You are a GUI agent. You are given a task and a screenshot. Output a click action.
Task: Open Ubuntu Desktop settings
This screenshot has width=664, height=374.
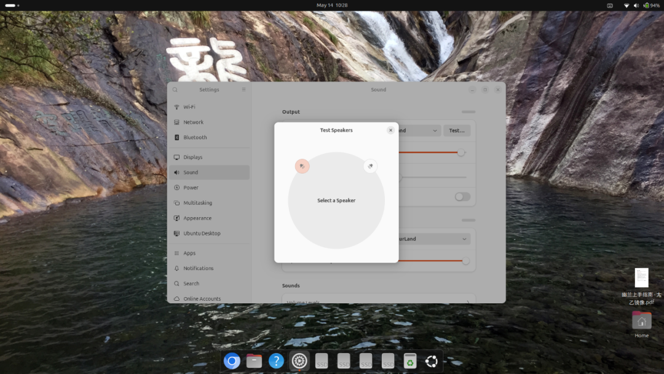209,233
